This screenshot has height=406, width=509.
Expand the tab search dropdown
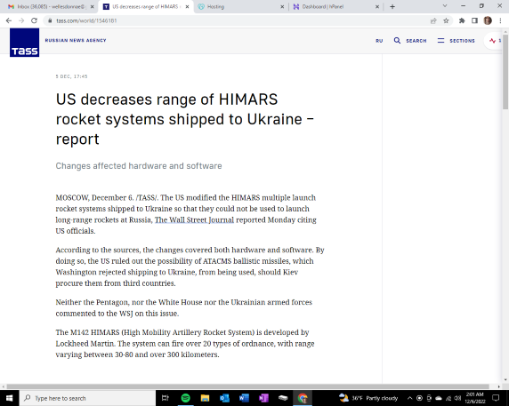(445, 6)
